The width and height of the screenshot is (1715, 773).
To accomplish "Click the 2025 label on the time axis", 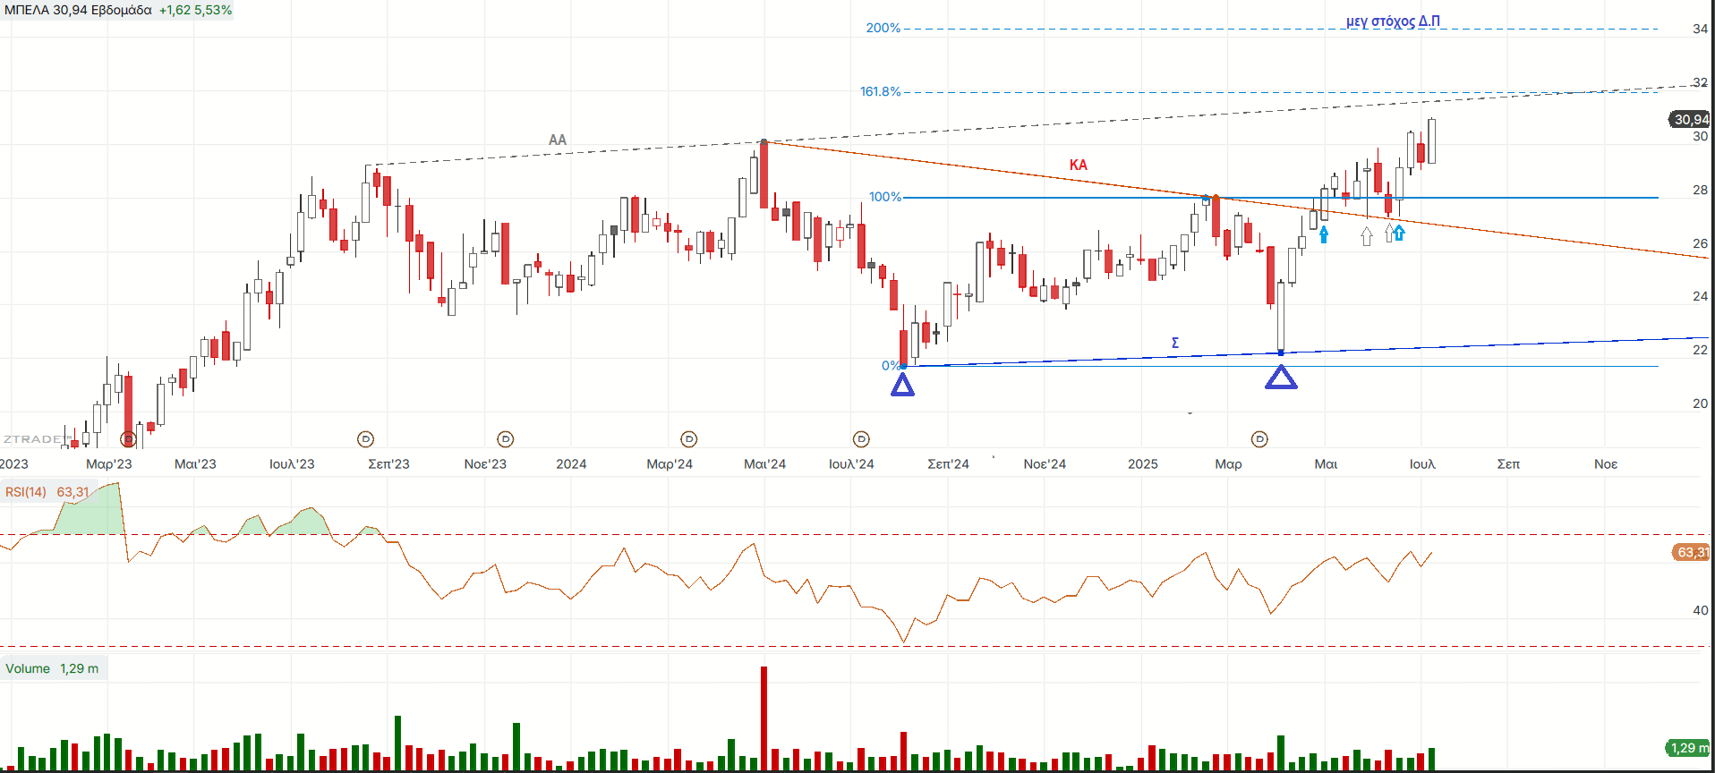I will coord(1142,463).
